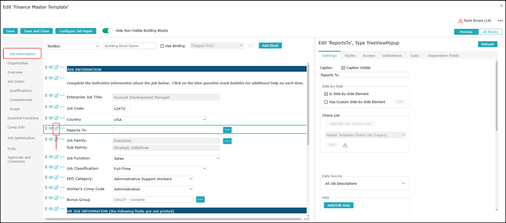
Task: Open the Reports To tree view popup button
Action: pyautogui.click(x=227, y=130)
